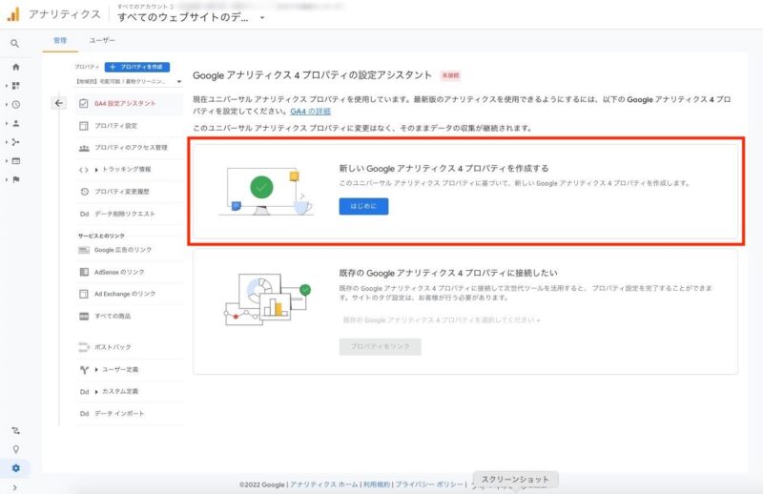
Task: Expand ユーザー定義 section
Action: point(96,369)
